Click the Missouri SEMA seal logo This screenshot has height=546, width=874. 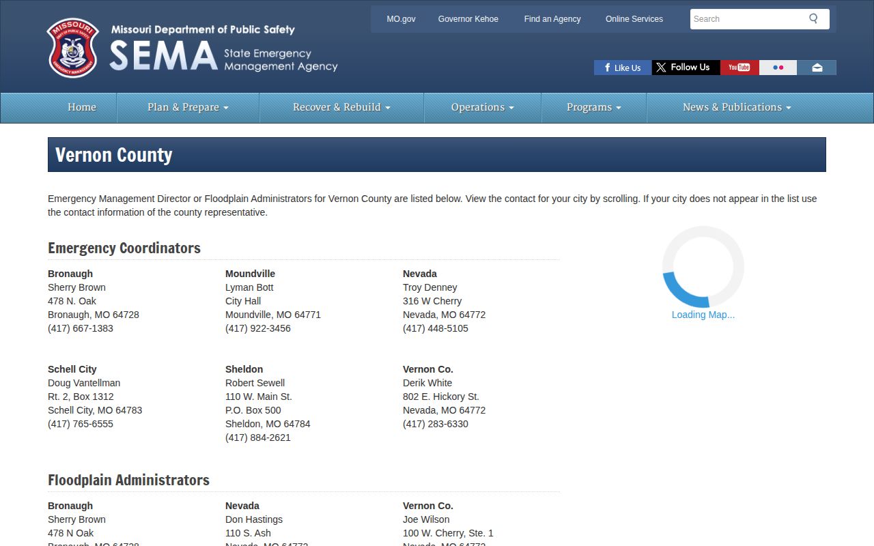pyautogui.click(x=72, y=48)
